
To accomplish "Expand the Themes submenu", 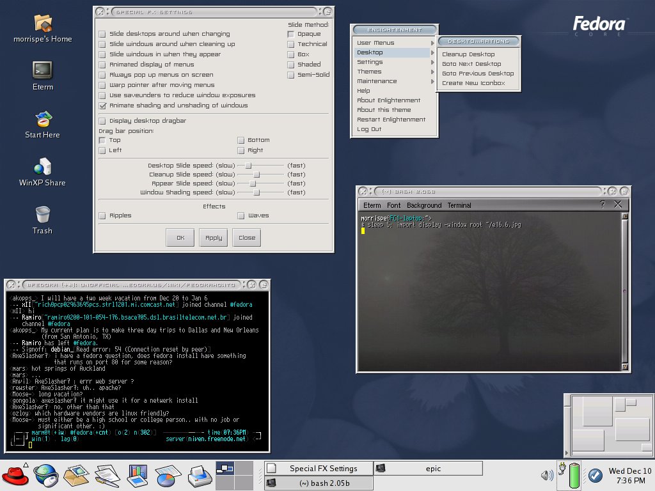I will pos(368,72).
